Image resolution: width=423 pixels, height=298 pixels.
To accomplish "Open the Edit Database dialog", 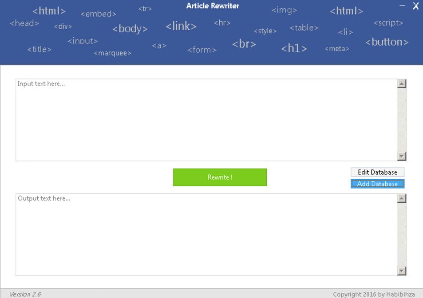I will coord(377,172).
